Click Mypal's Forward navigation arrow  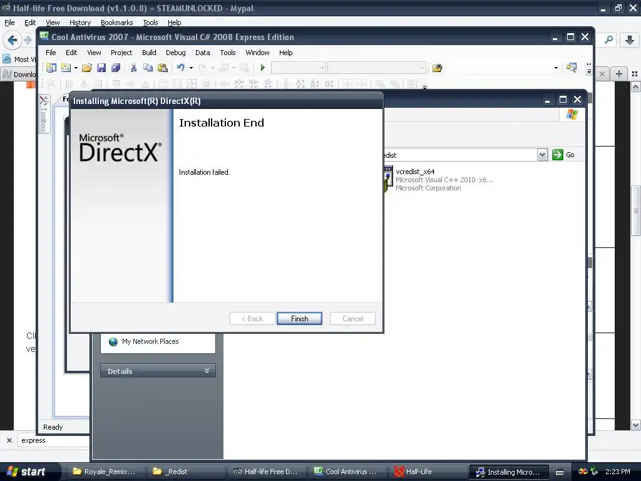[28, 40]
